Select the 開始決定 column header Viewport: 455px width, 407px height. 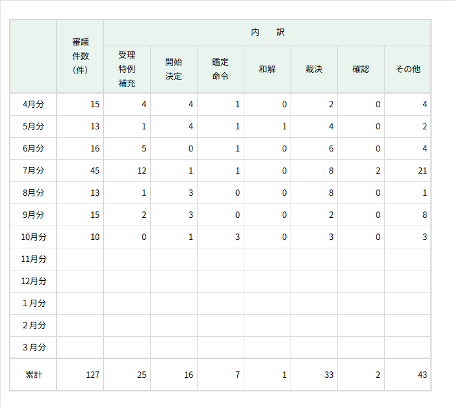coord(174,69)
